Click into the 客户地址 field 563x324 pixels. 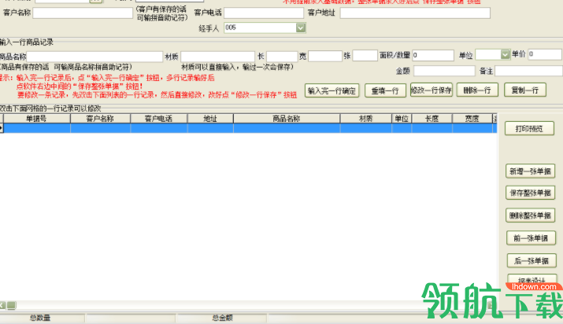pyautogui.click(x=415, y=13)
